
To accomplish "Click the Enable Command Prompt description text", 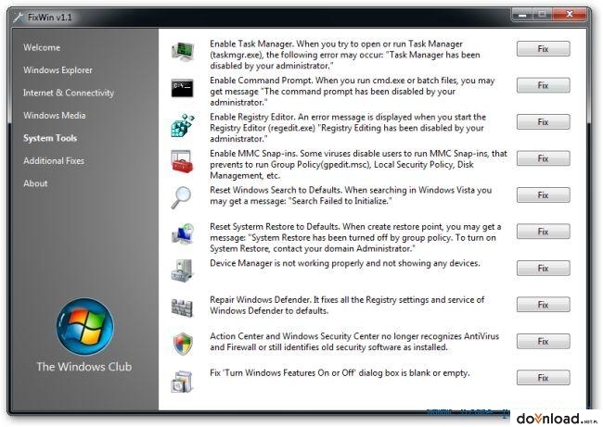I will (353, 92).
